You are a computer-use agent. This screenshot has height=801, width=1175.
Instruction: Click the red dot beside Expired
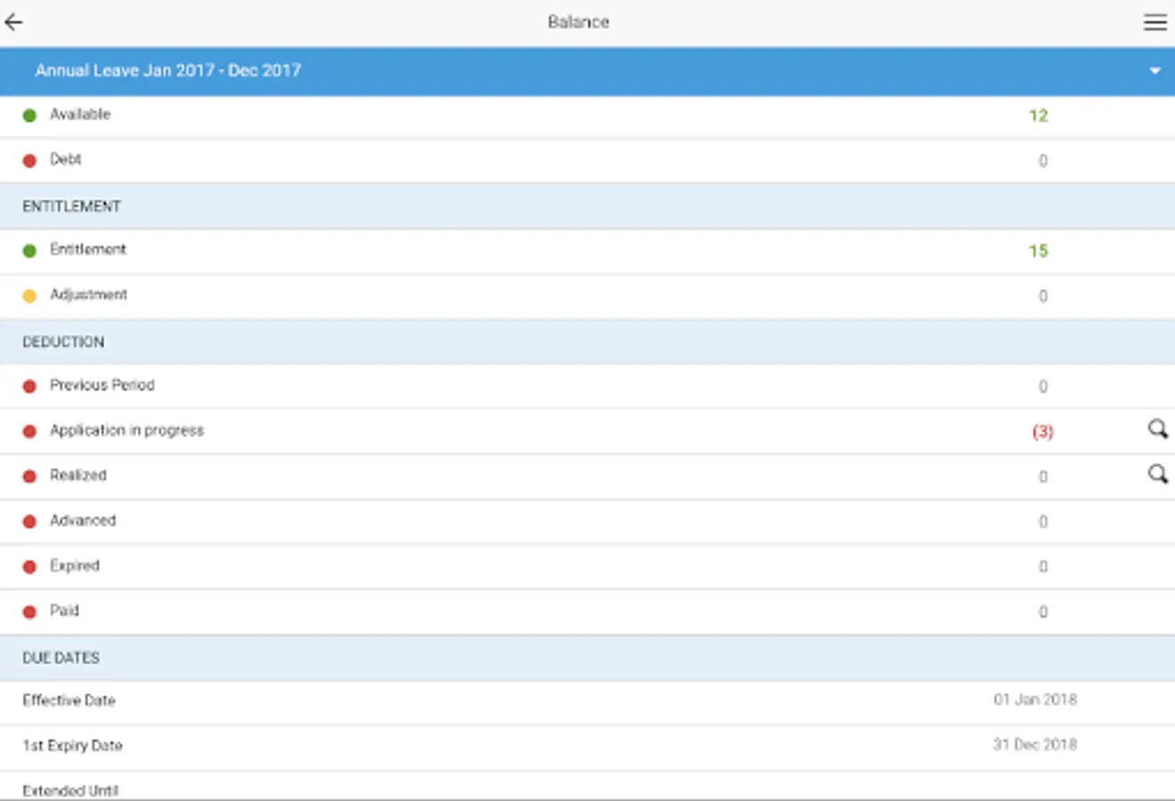(x=29, y=567)
